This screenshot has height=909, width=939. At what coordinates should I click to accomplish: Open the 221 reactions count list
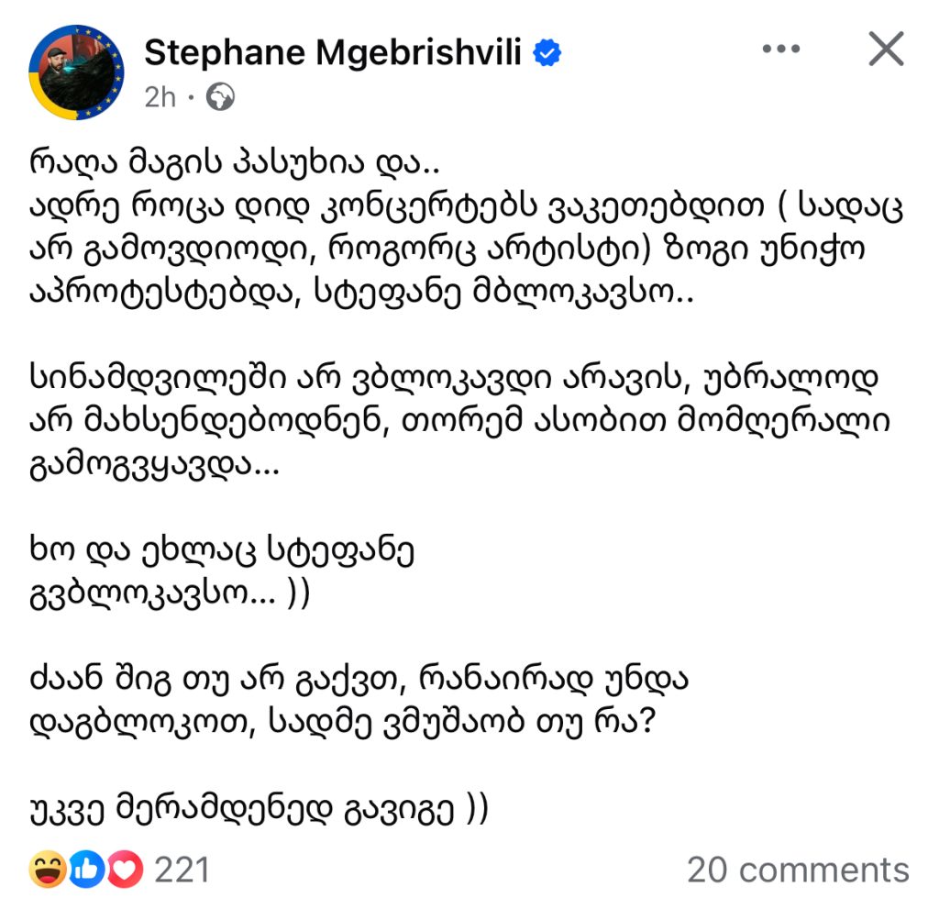pyautogui.click(x=182, y=870)
